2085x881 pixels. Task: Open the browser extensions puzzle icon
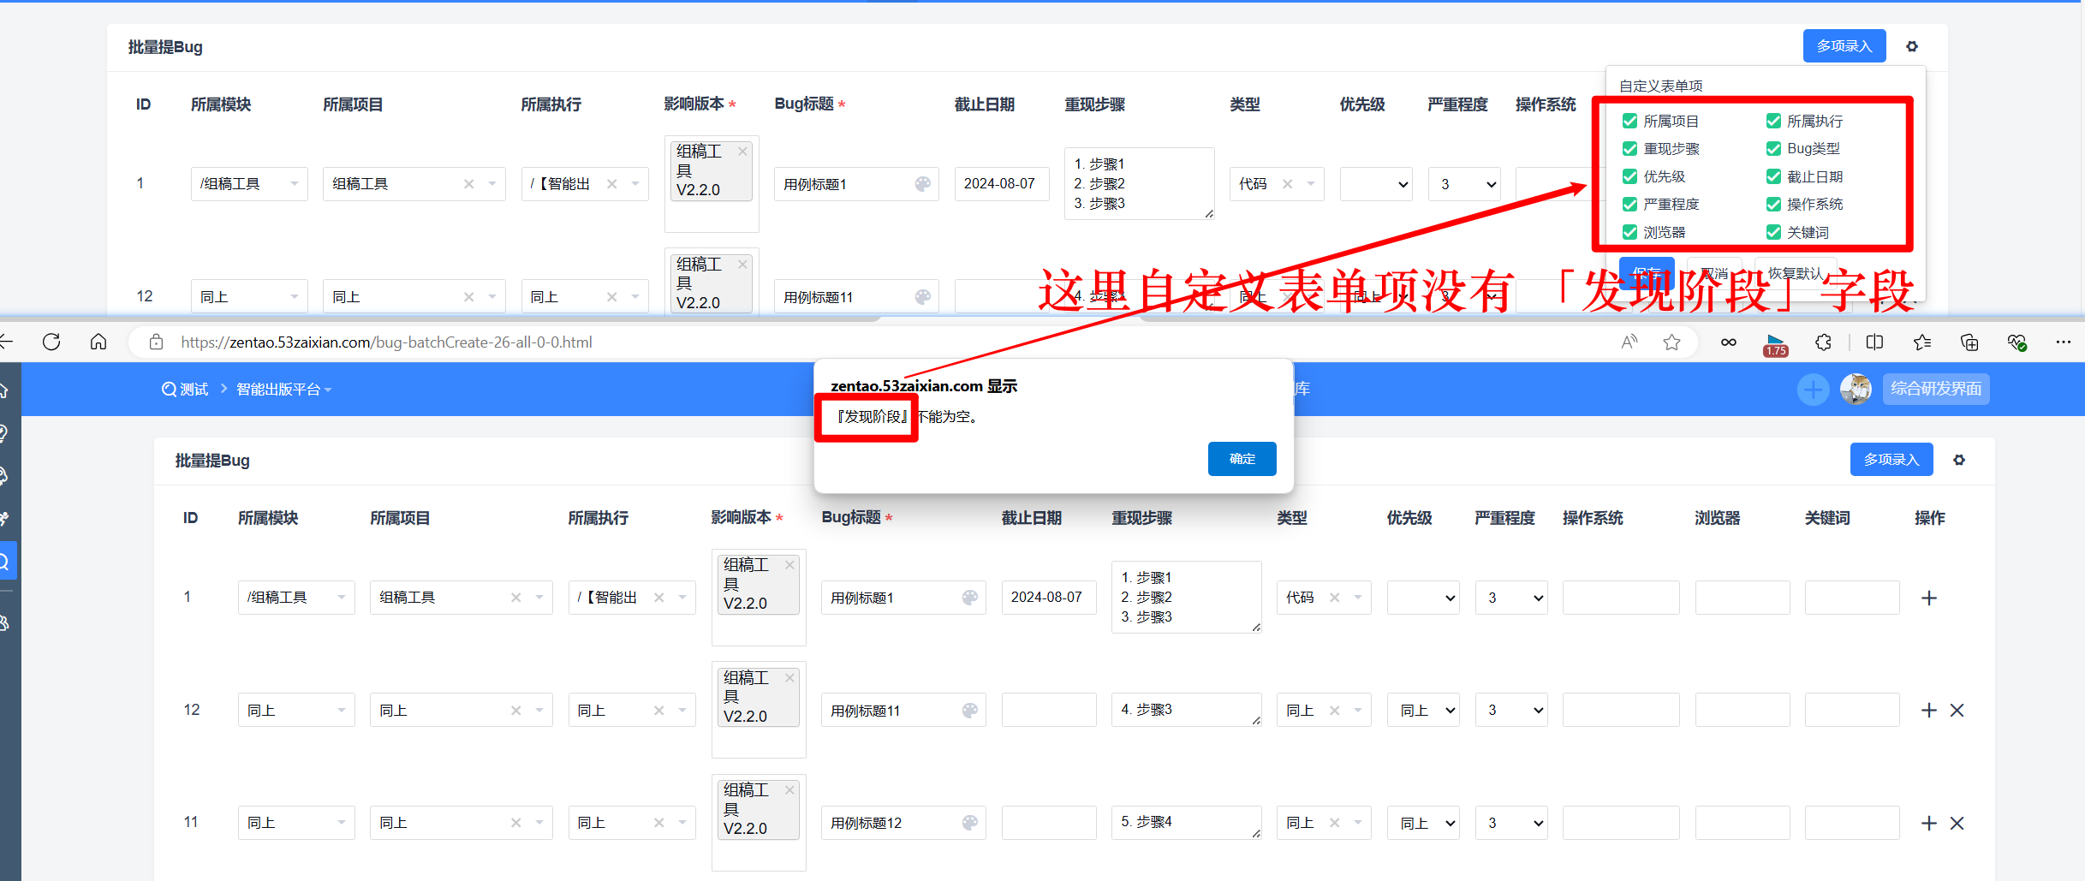point(1823,342)
